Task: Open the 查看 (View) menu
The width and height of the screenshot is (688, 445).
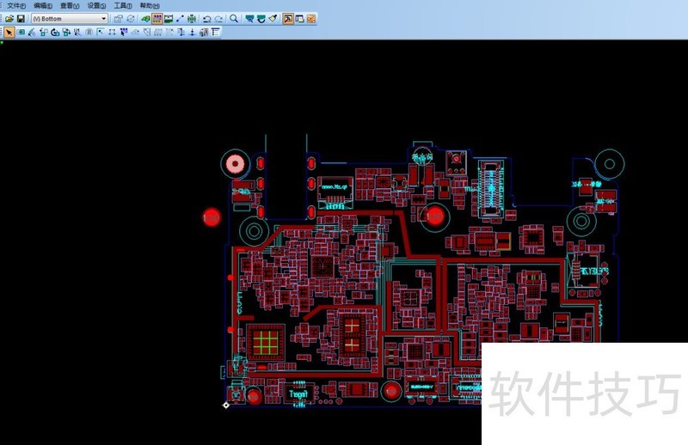Action: tap(70, 6)
